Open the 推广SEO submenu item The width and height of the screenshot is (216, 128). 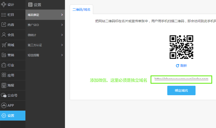(45, 25)
